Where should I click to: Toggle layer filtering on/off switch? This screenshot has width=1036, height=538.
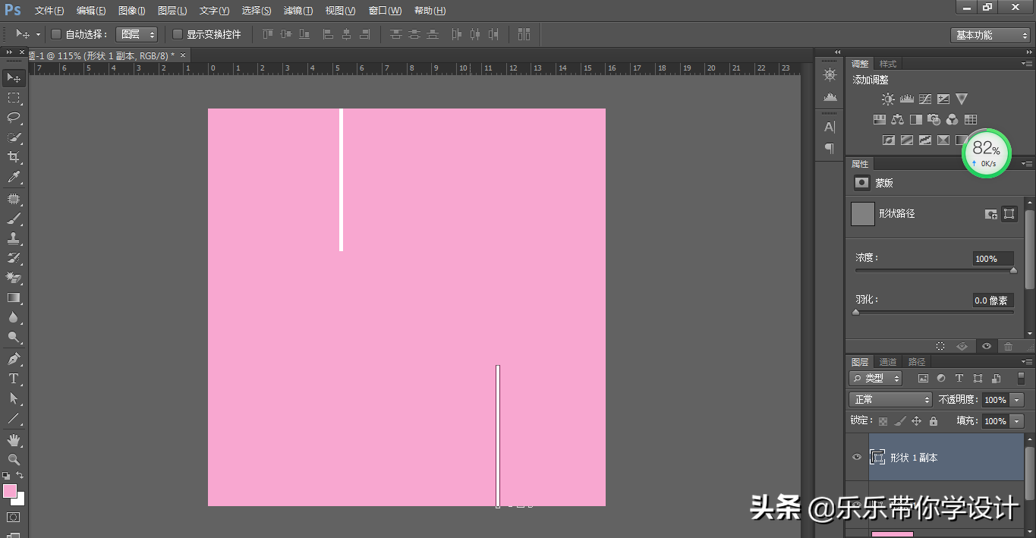1021,378
